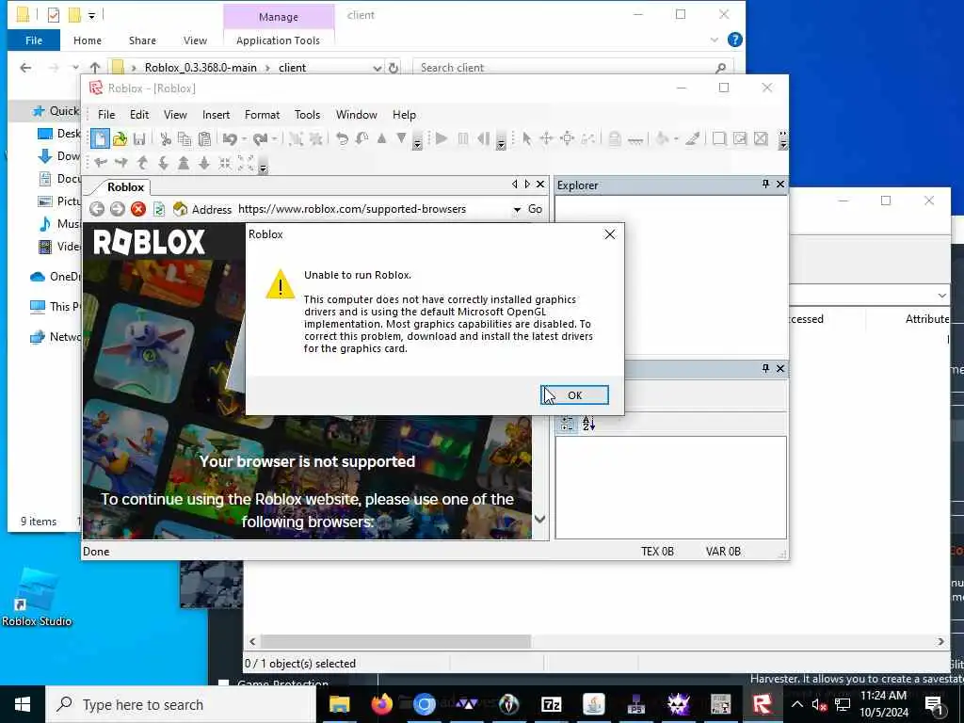Screen dimensions: 964x723
Task: Click the New document toolbar icon
Action: tap(100, 139)
